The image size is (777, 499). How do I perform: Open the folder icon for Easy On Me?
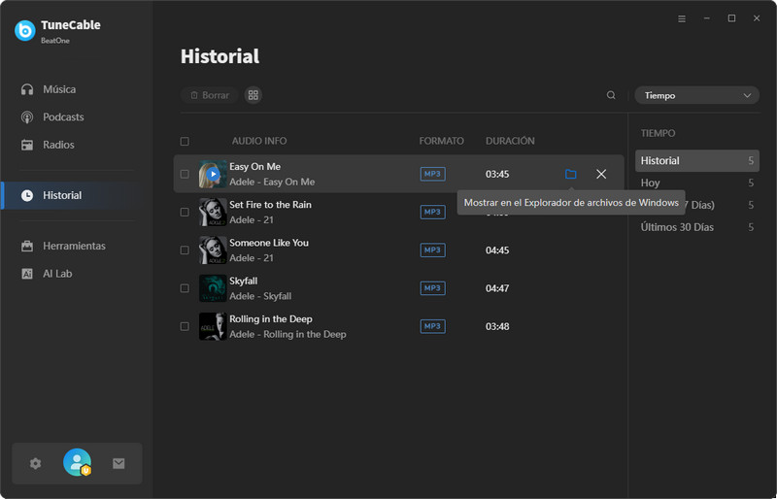coord(570,174)
